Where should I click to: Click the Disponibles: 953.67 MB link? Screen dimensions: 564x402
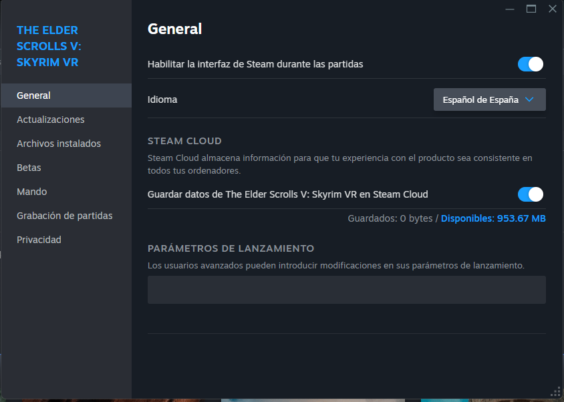pos(493,218)
